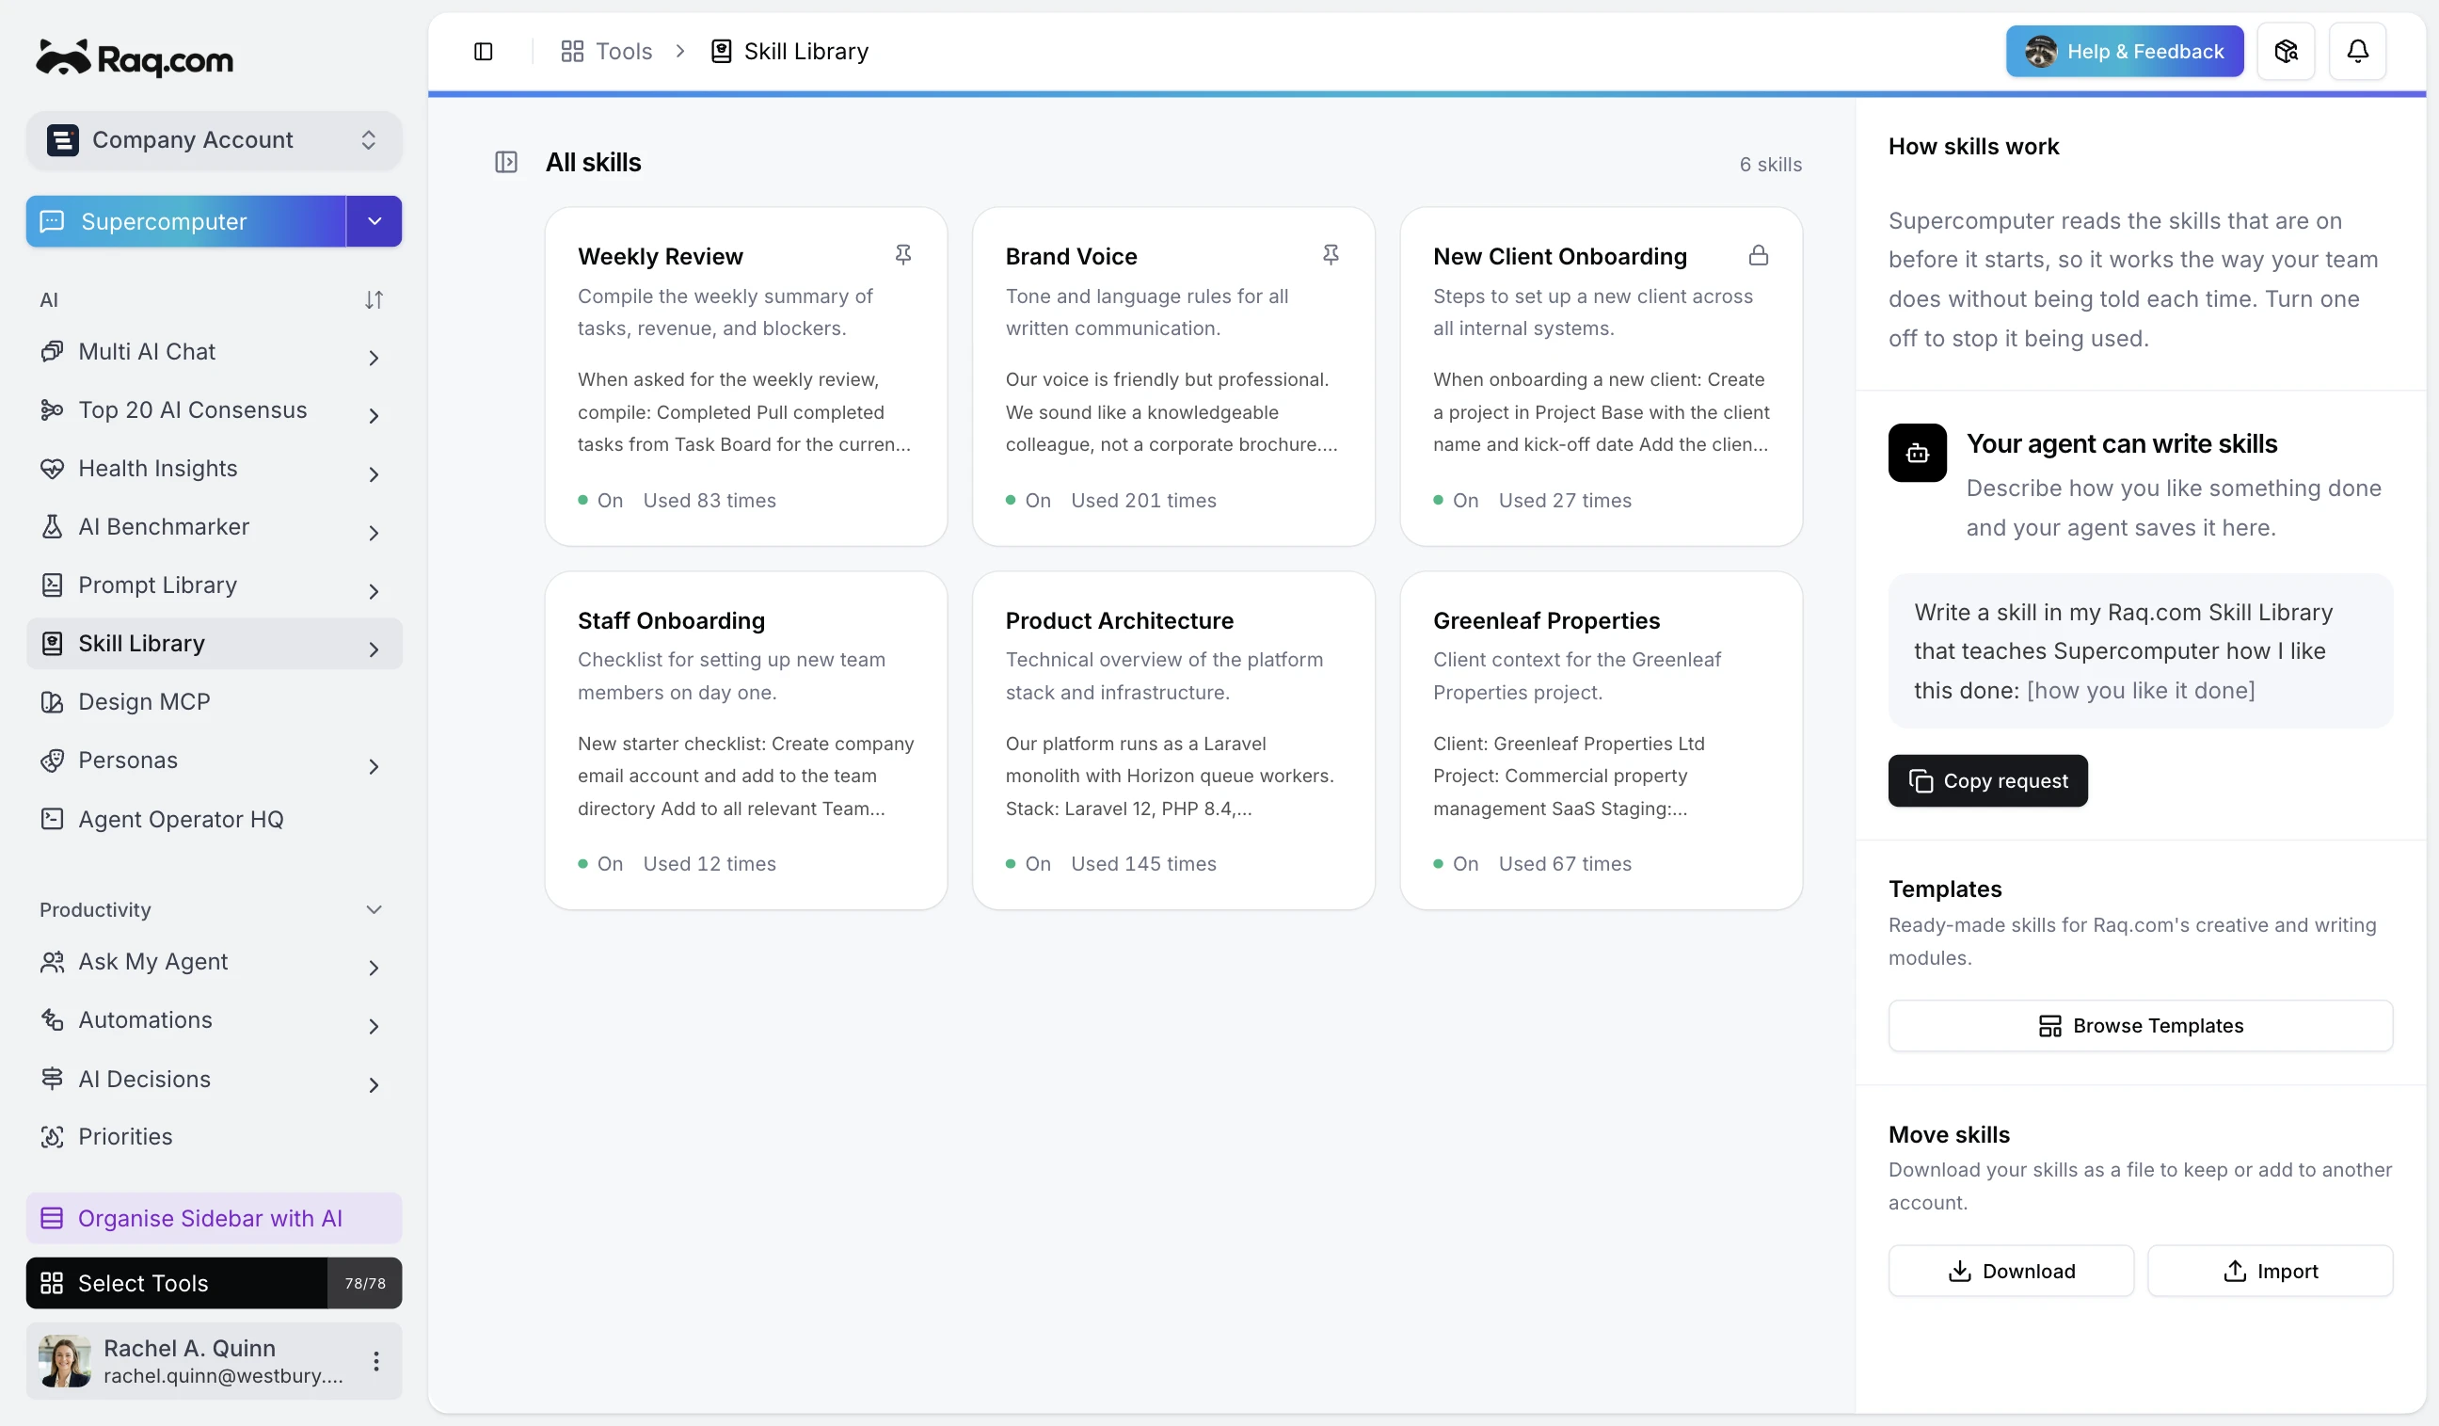Viewport: 2439px width, 1426px height.
Task: Open AI Decisions in the sidebar
Action: tap(214, 1079)
